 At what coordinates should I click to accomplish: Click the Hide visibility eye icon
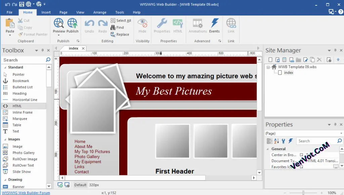[142, 23]
